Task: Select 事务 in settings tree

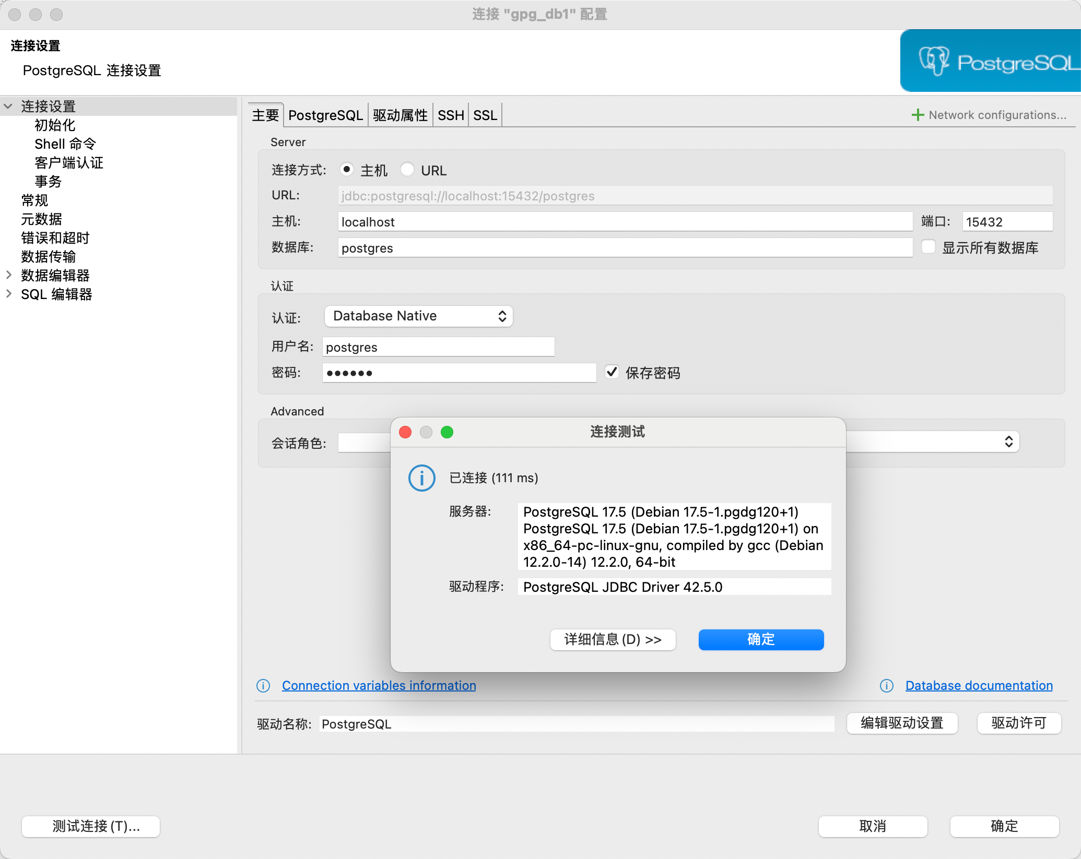Action: coord(48,182)
